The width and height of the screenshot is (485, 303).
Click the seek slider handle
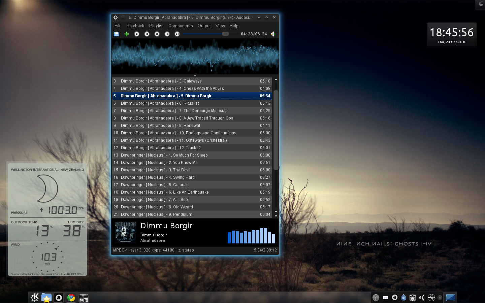click(x=225, y=34)
